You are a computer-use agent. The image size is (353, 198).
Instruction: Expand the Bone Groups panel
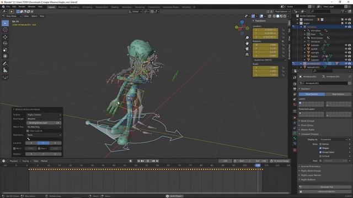307,121
